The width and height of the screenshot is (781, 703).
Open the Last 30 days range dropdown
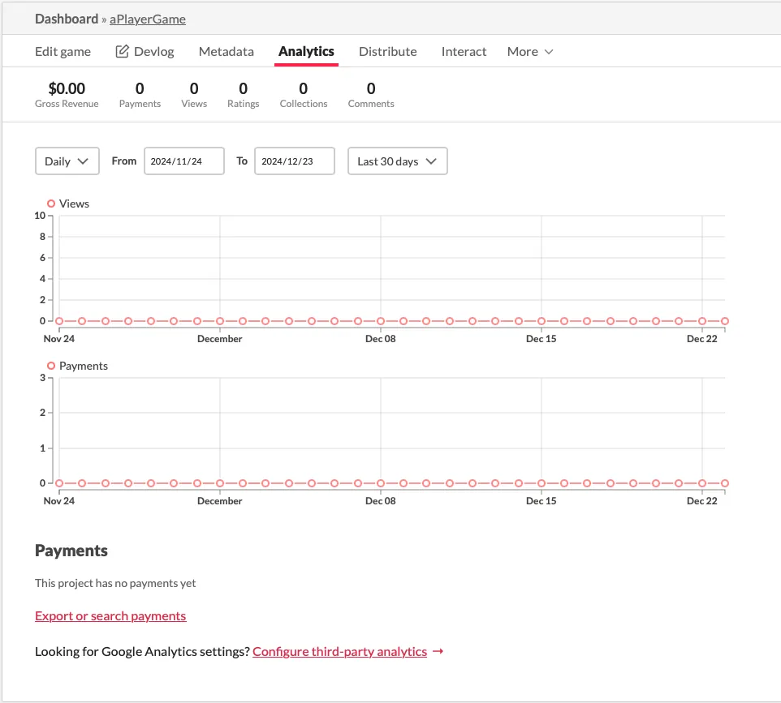pos(398,161)
